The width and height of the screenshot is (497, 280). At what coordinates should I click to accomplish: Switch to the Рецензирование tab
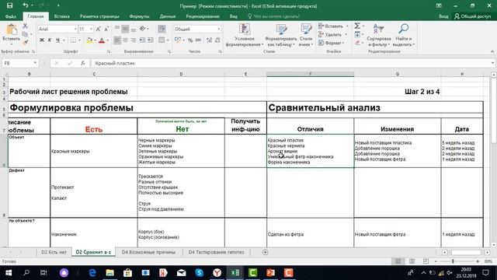[x=203, y=16]
